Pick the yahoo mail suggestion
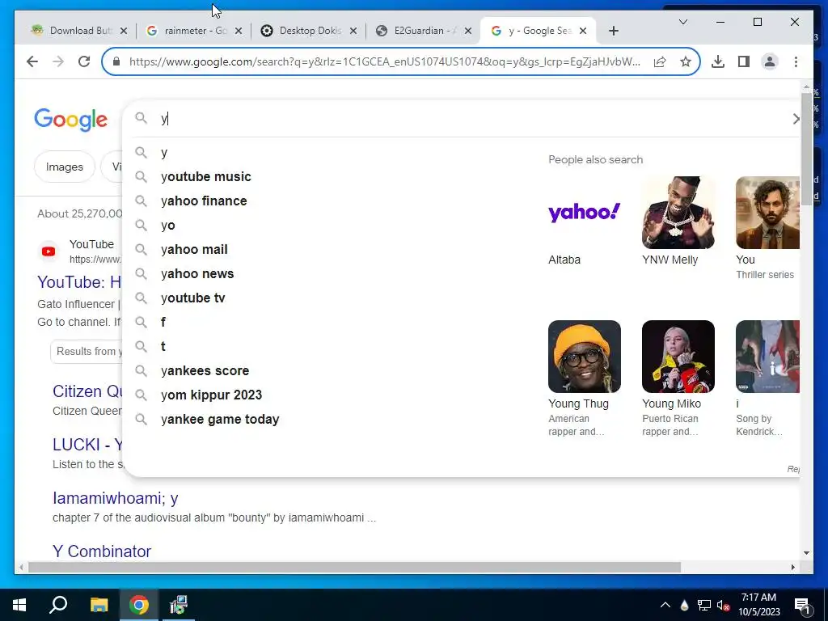Image resolution: width=828 pixels, height=621 pixels. [x=194, y=250]
